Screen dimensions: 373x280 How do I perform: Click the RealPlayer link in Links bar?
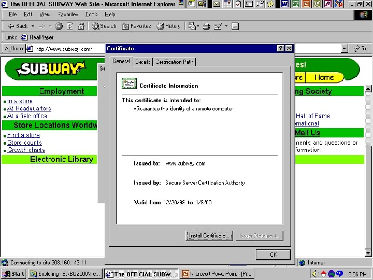pos(37,37)
